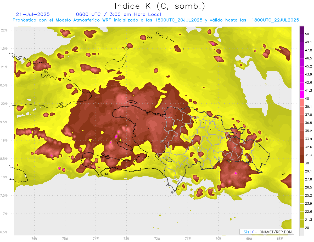The height and width of the screenshot is (242, 314).
Task: Pick the bright yellow colorbar segment between 29.1 and 30
Action: coord(302,167)
